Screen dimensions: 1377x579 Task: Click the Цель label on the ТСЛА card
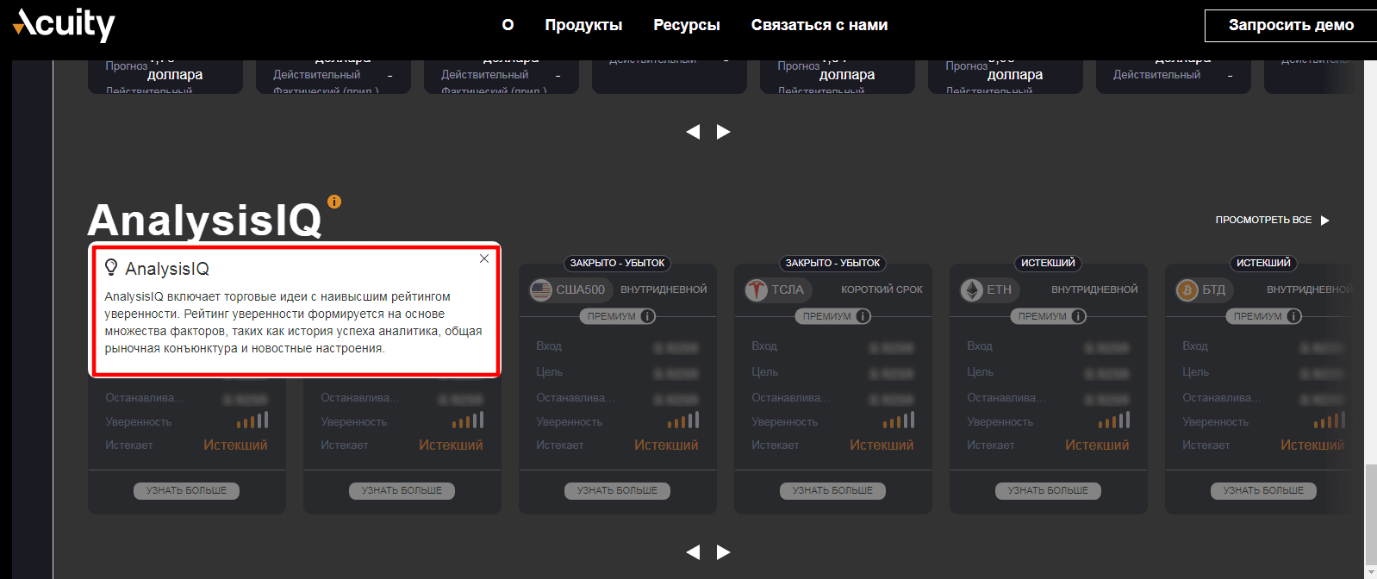[764, 372]
